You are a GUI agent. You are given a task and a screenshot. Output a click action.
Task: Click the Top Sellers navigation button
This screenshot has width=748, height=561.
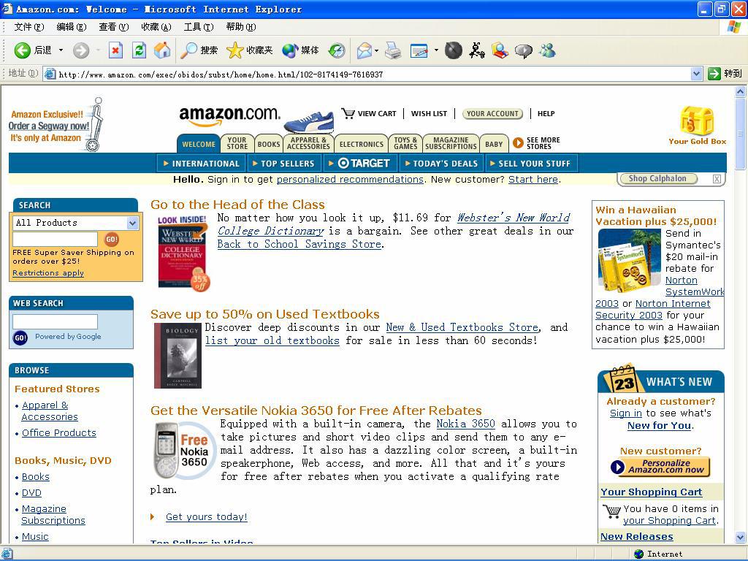(x=283, y=163)
